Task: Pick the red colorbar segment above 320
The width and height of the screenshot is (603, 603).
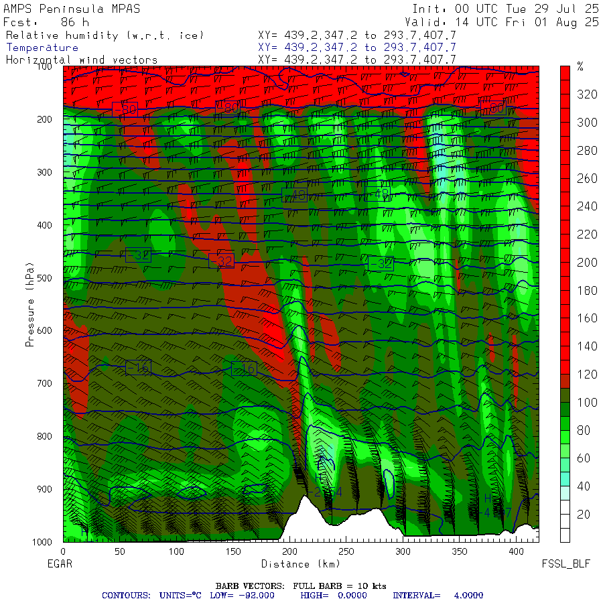Action: click(x=565, y=80)
